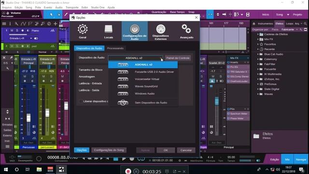309x174 pixels.
Task: Open the Song page
Action: [279, 14]
